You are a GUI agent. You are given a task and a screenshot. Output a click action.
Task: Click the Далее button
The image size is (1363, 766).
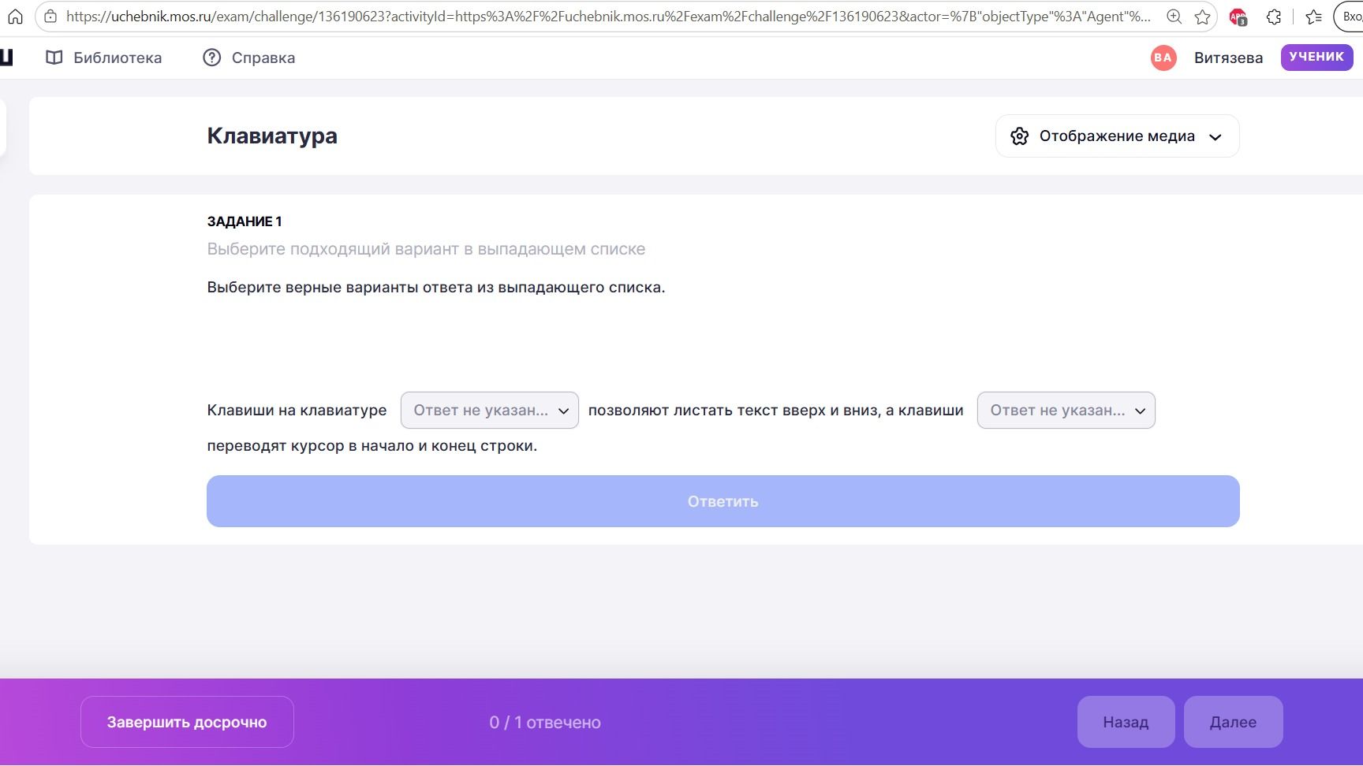1233,722
